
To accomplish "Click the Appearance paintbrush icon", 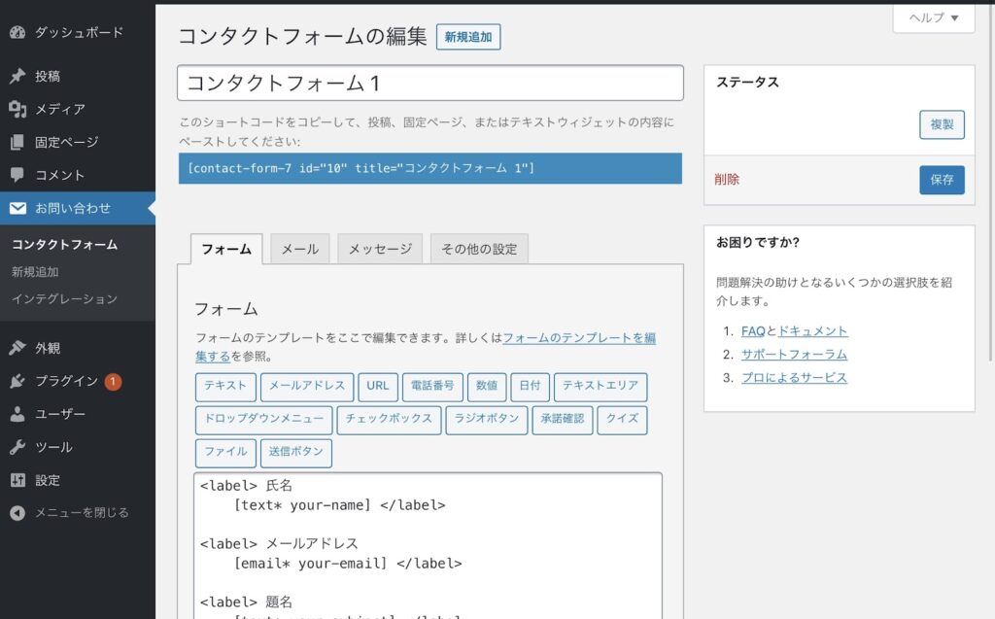I will coord(17,348).
